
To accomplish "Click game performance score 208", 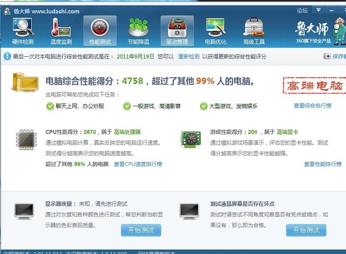I will click(253, 132).
